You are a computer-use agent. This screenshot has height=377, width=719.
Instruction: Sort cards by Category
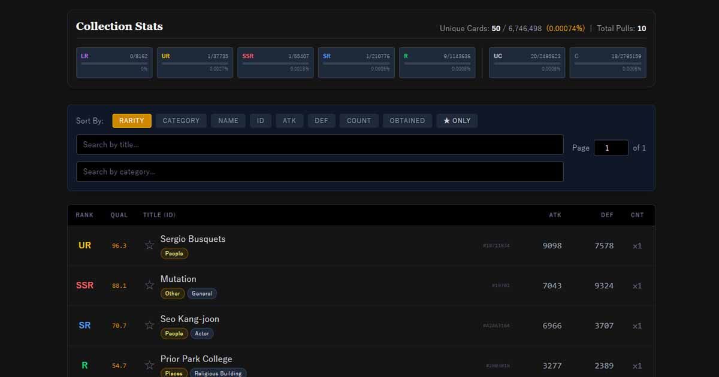click(181, 121)
